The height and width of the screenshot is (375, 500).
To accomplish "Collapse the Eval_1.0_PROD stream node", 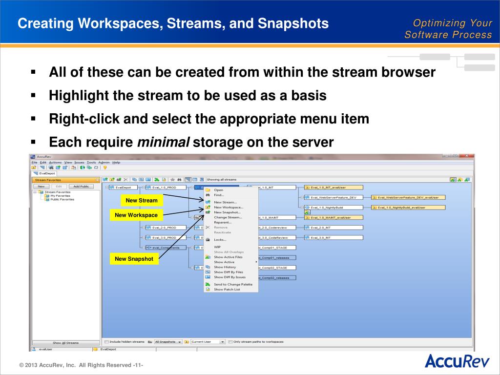I will 144,187.
